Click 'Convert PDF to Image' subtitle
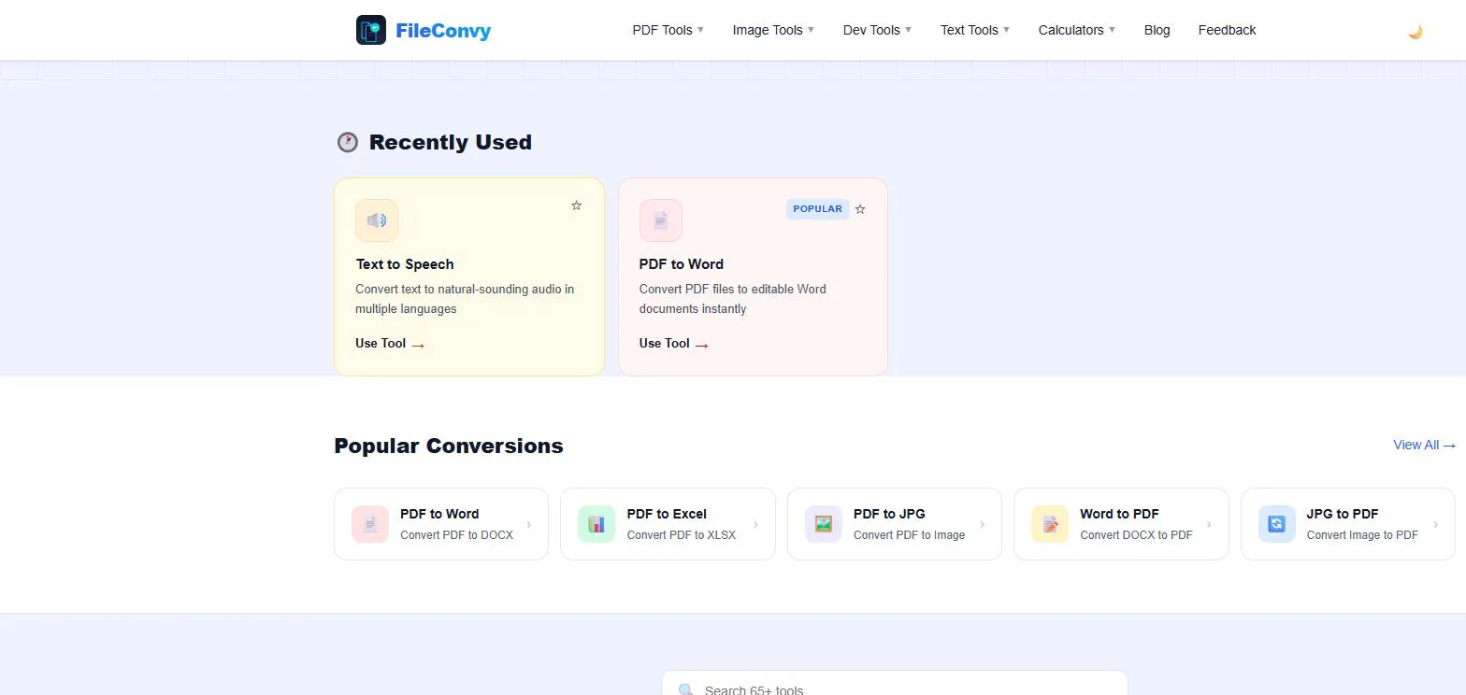 [x=909, y=535]
